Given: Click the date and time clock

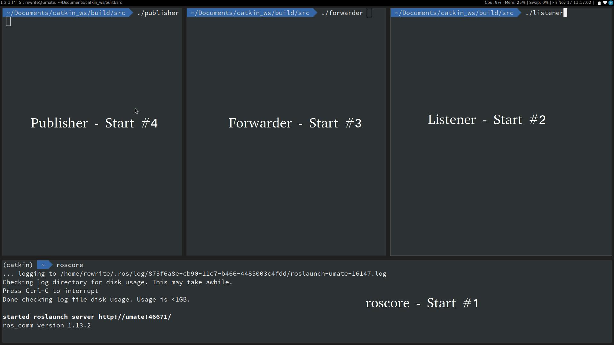Looking at the screenshot, I should (572, 3).
